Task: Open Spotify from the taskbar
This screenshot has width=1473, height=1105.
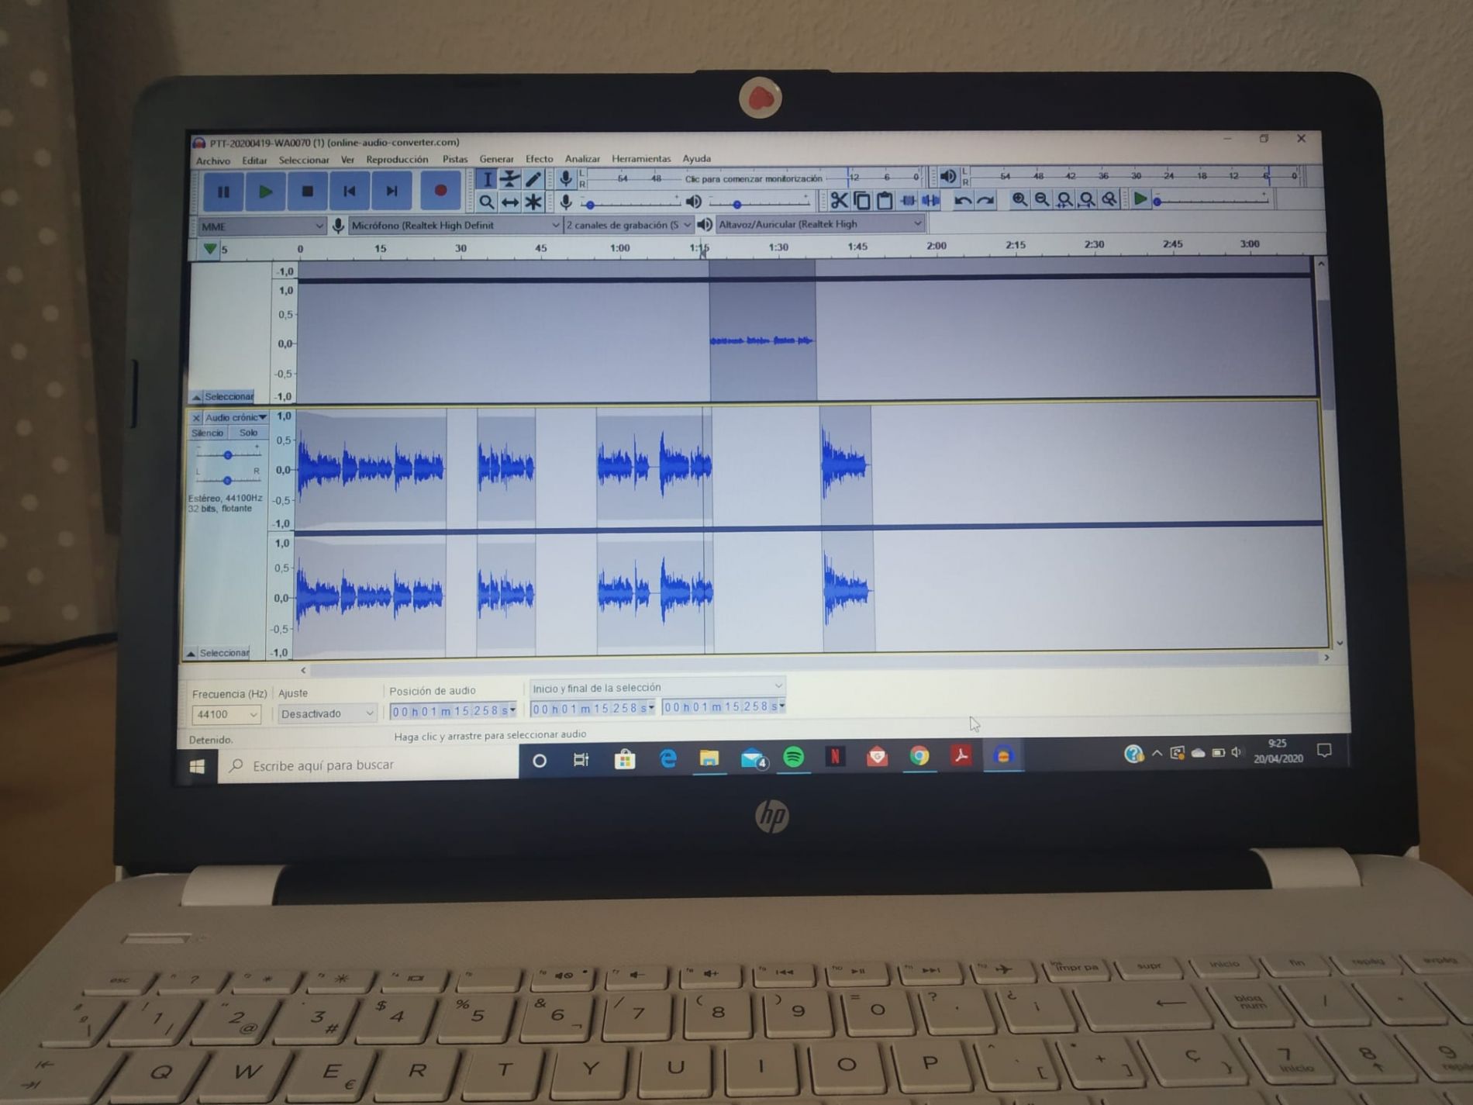Action: pyautogui.click(x=793, y=758)
